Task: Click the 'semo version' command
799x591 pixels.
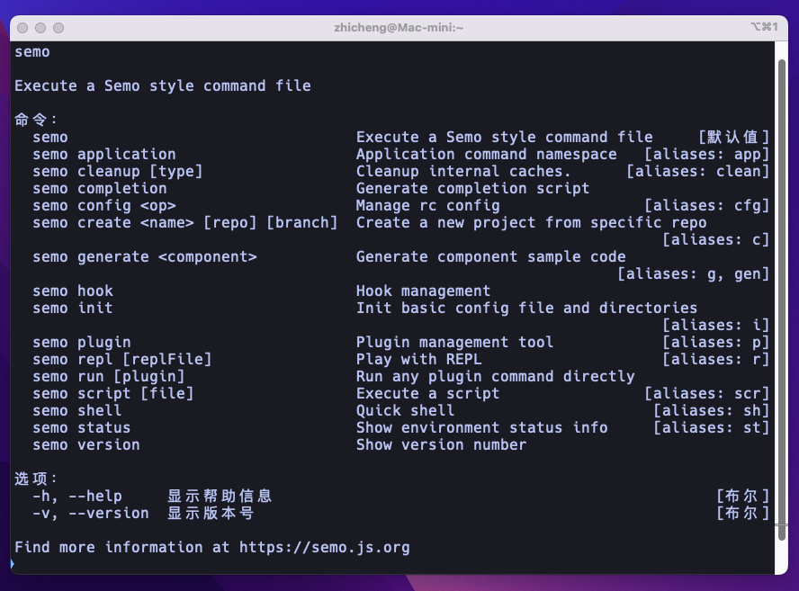Action: 86,444
